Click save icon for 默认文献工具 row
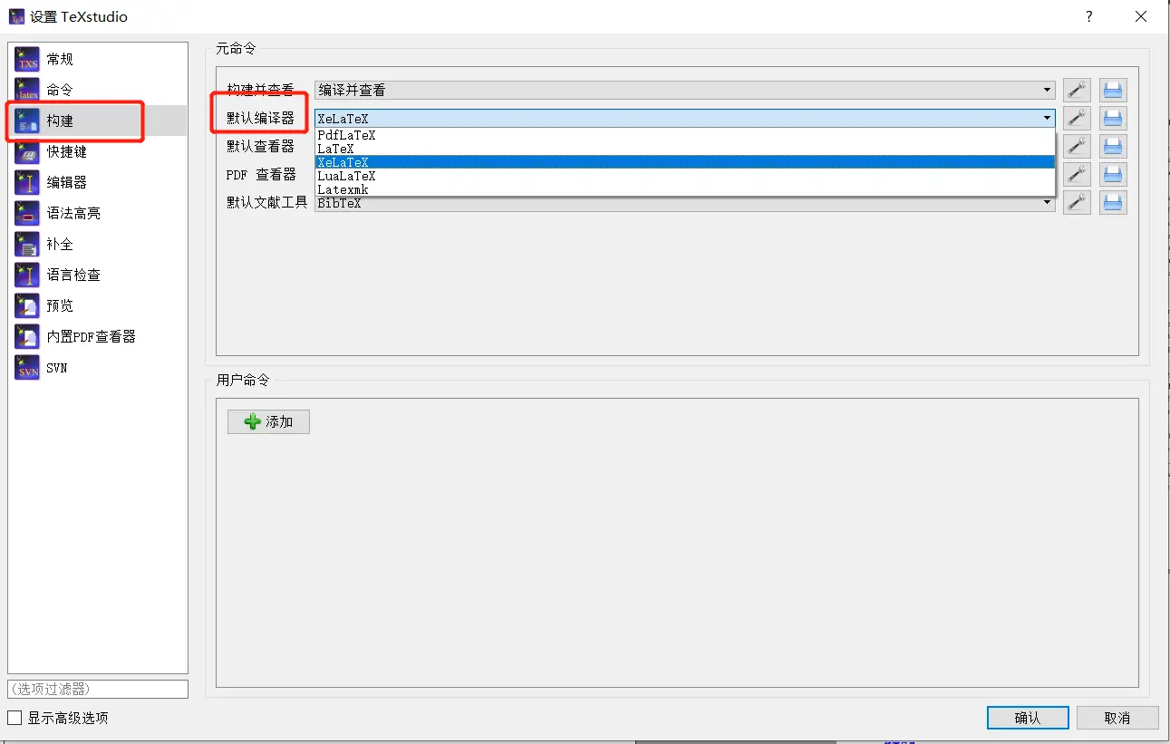The width and height of the screenshot is (1170, 744). click(x=1113, y=202)
